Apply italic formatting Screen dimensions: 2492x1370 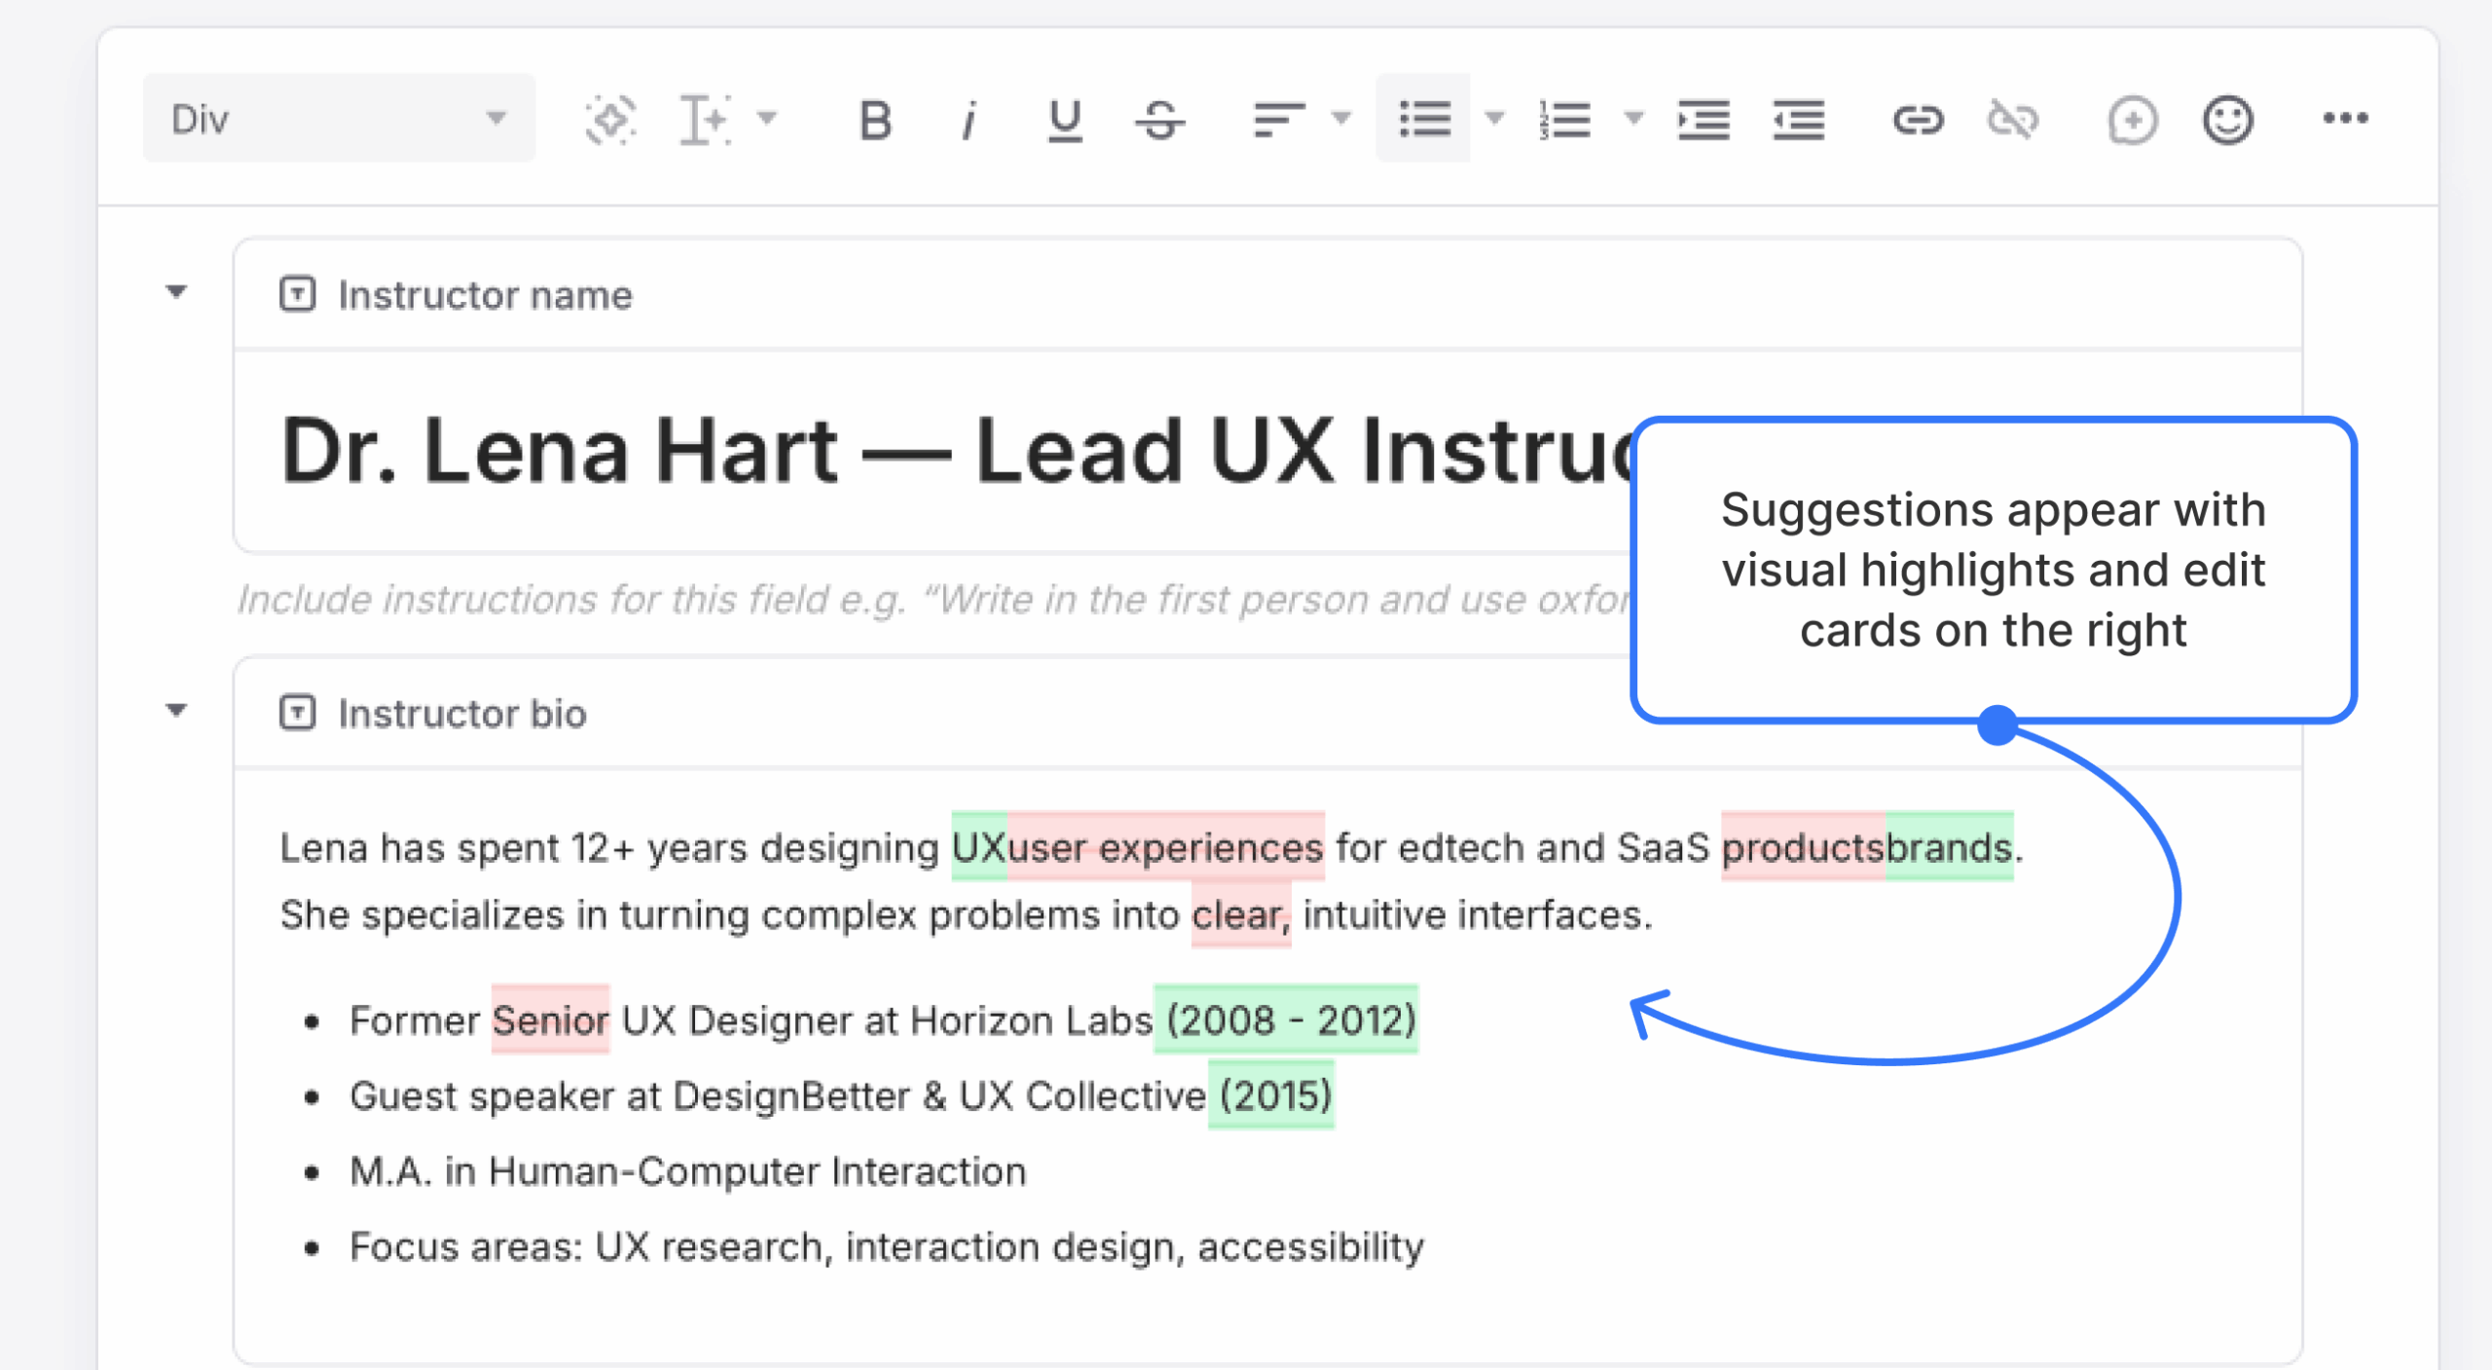coord(968,119)
